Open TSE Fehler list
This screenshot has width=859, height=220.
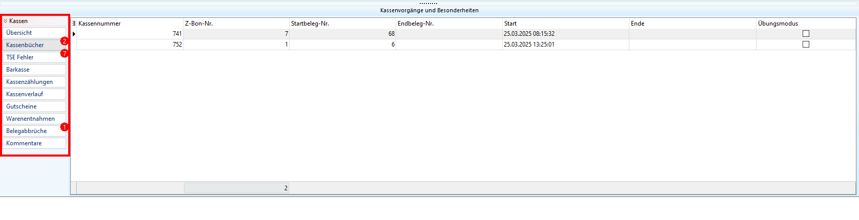pyautogui.click(x=34, y=57)
